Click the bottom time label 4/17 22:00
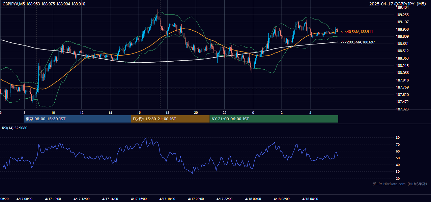This screenshot has height=202, width=431. (x=225, y=199)
